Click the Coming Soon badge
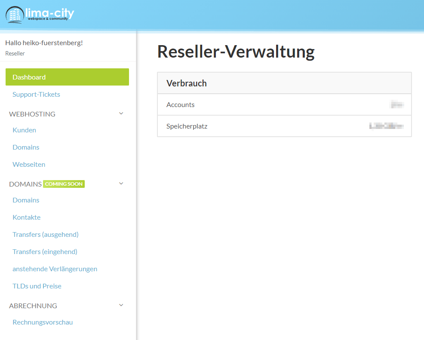Screen dimensions: 424x340 (64, 184)
